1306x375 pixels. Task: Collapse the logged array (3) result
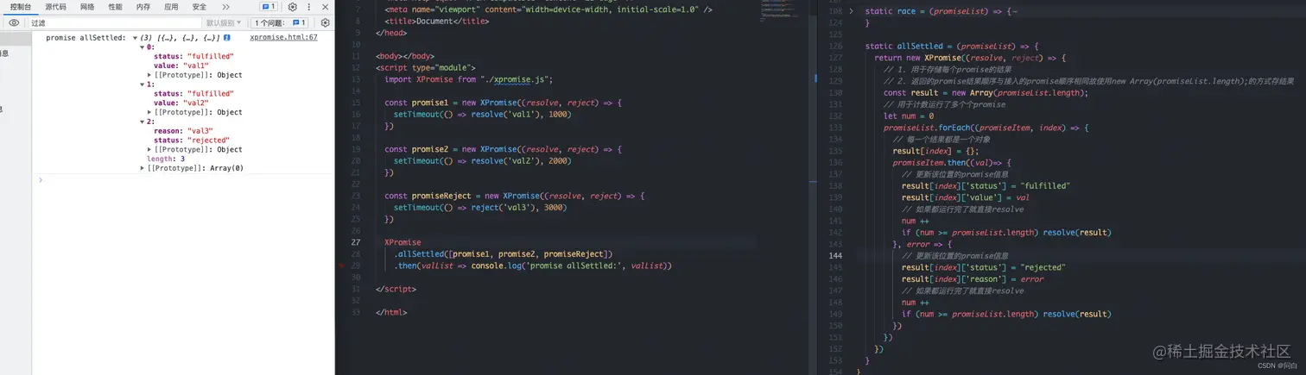click(x=136, y=38)
